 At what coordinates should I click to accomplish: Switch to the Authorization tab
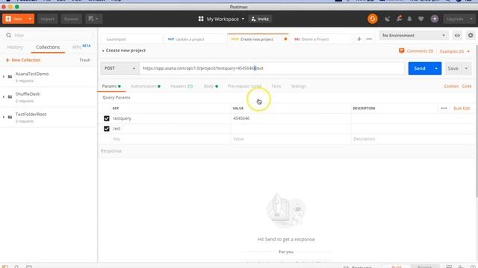pos(146,86)
